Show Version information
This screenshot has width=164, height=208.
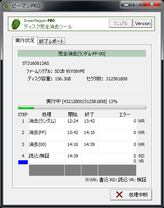(143, 23)
